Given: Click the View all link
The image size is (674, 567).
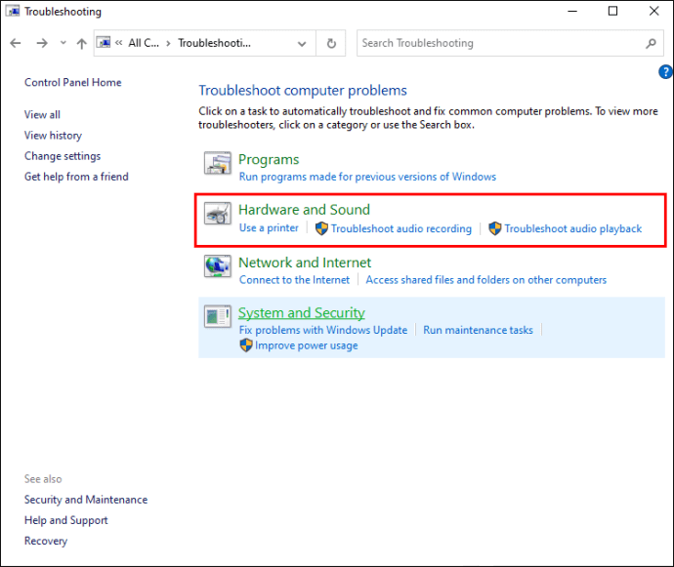Looking at the screenshot, I should click(x=42, y=115).
